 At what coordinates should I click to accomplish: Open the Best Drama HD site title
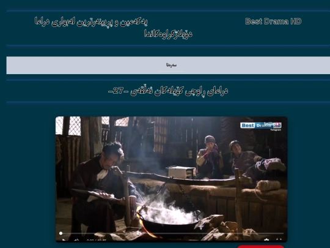point(273,21)
